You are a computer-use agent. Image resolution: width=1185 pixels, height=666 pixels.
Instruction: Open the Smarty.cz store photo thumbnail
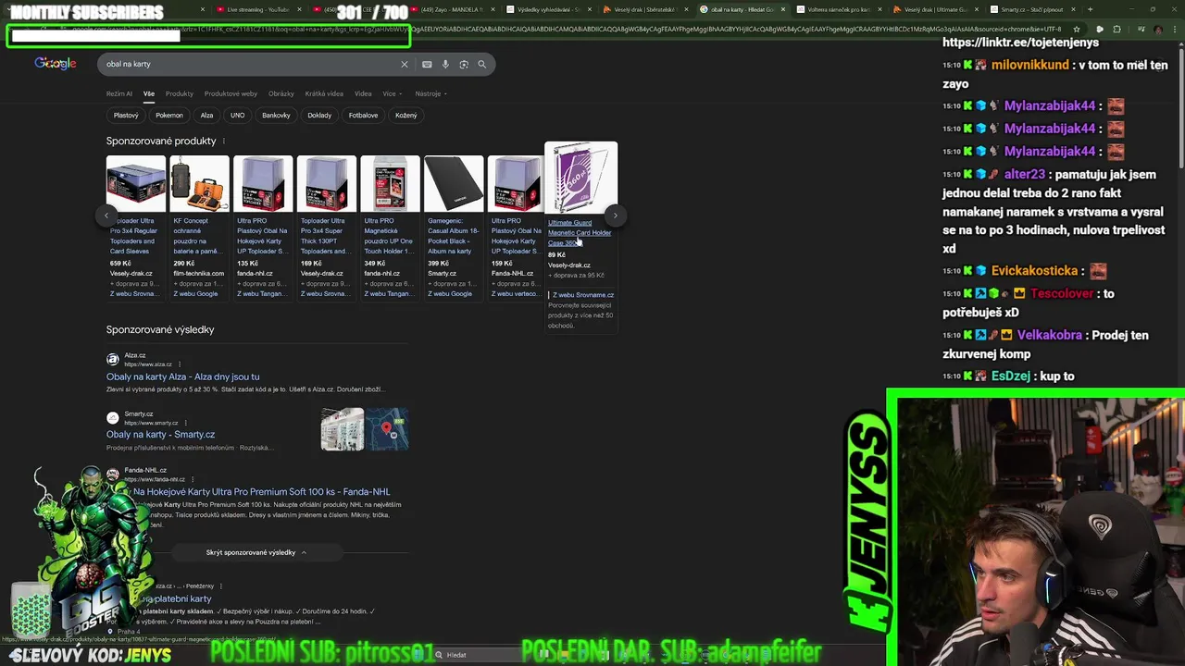[343, 429]
